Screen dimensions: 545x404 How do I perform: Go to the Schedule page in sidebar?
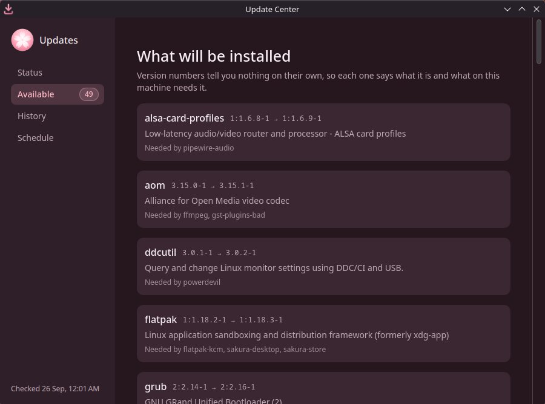[58, 138]
